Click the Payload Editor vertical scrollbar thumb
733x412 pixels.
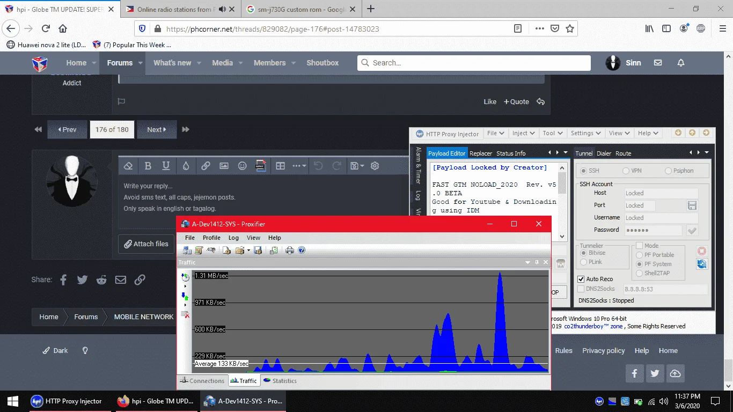coord(562,182)
